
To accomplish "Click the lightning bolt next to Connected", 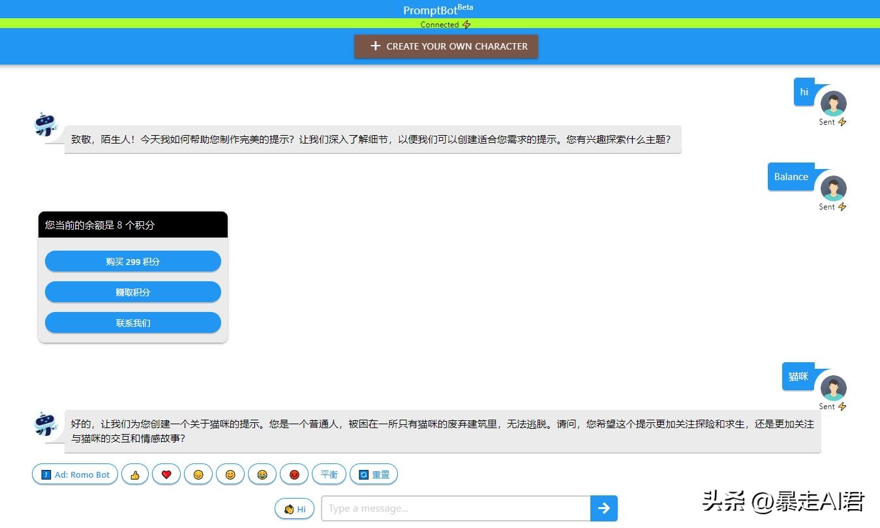I will click(466, 24).
